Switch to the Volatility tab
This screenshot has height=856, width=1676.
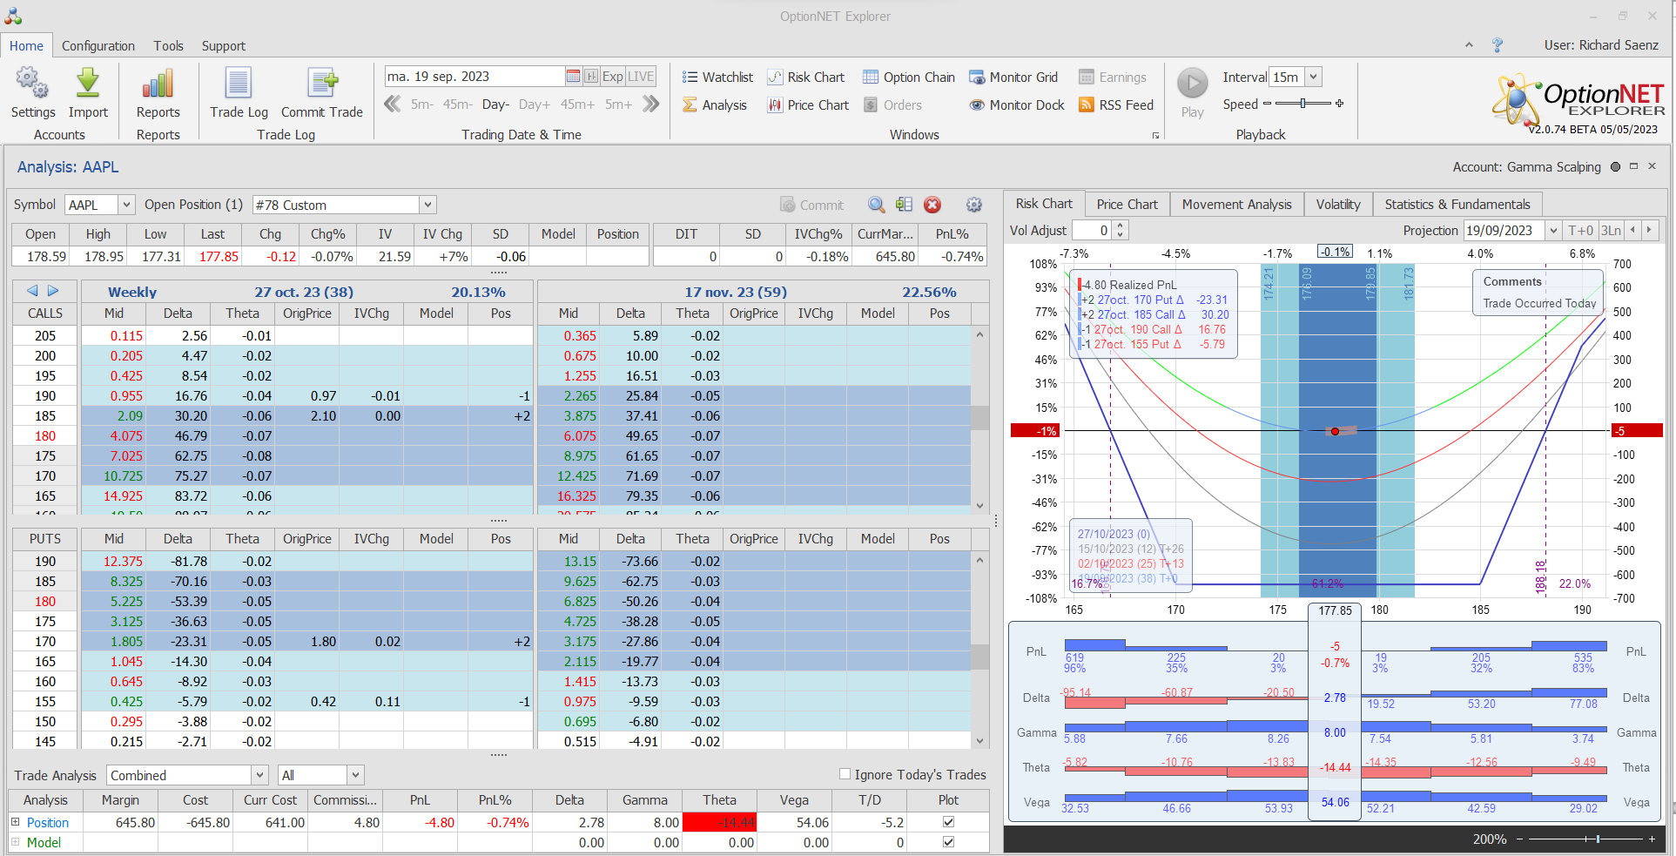(x=1338, y=204)
